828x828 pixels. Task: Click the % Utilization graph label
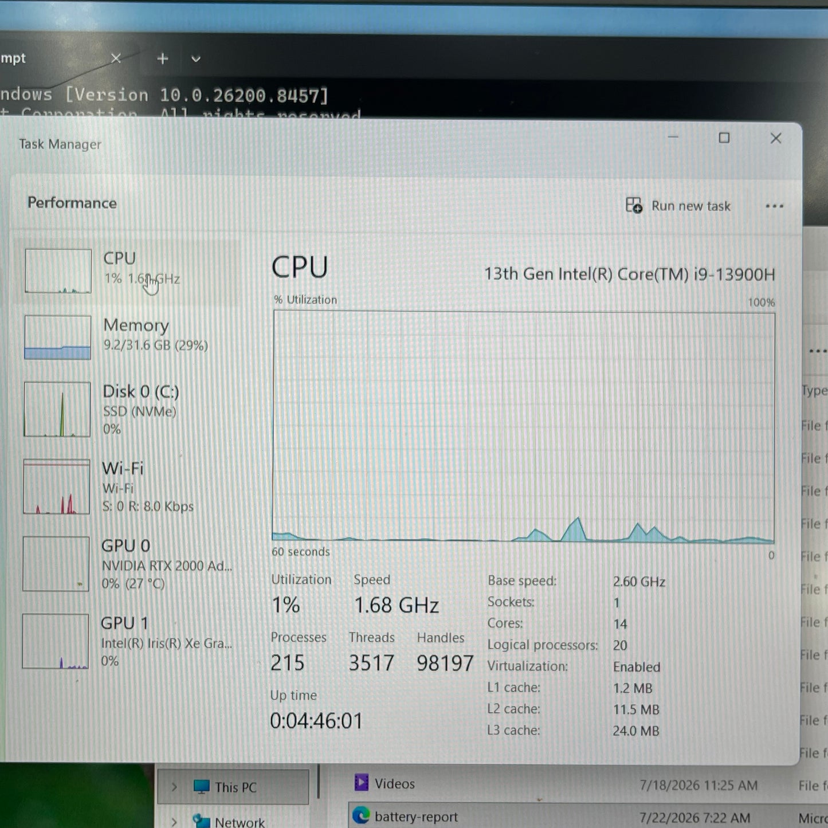tap(305, 300)
